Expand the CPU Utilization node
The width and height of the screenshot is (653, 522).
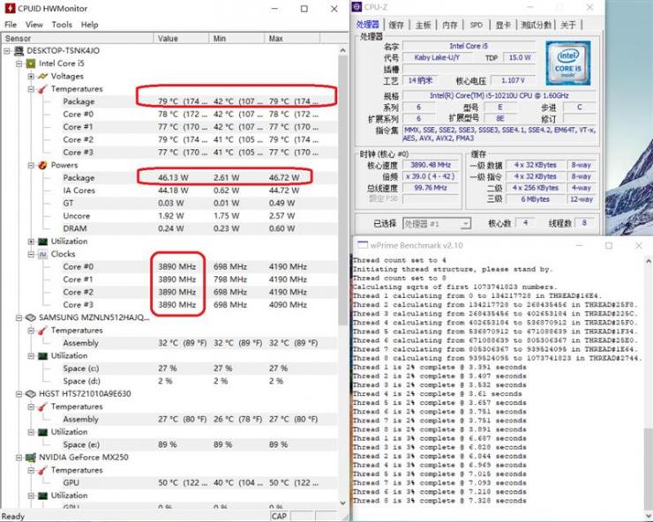[31, 242]
